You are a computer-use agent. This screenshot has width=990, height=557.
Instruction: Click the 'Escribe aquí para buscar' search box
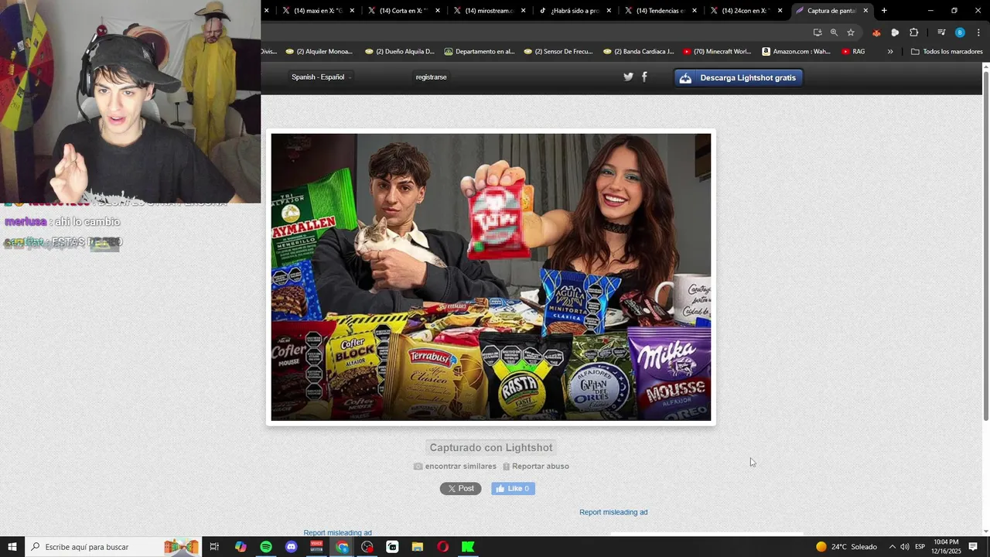[x=113, y=547]
